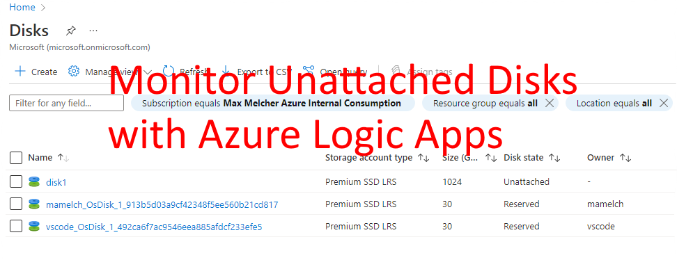Click the Manage view gear icon
The image size is (677, 260).
(x=74, y=71)
